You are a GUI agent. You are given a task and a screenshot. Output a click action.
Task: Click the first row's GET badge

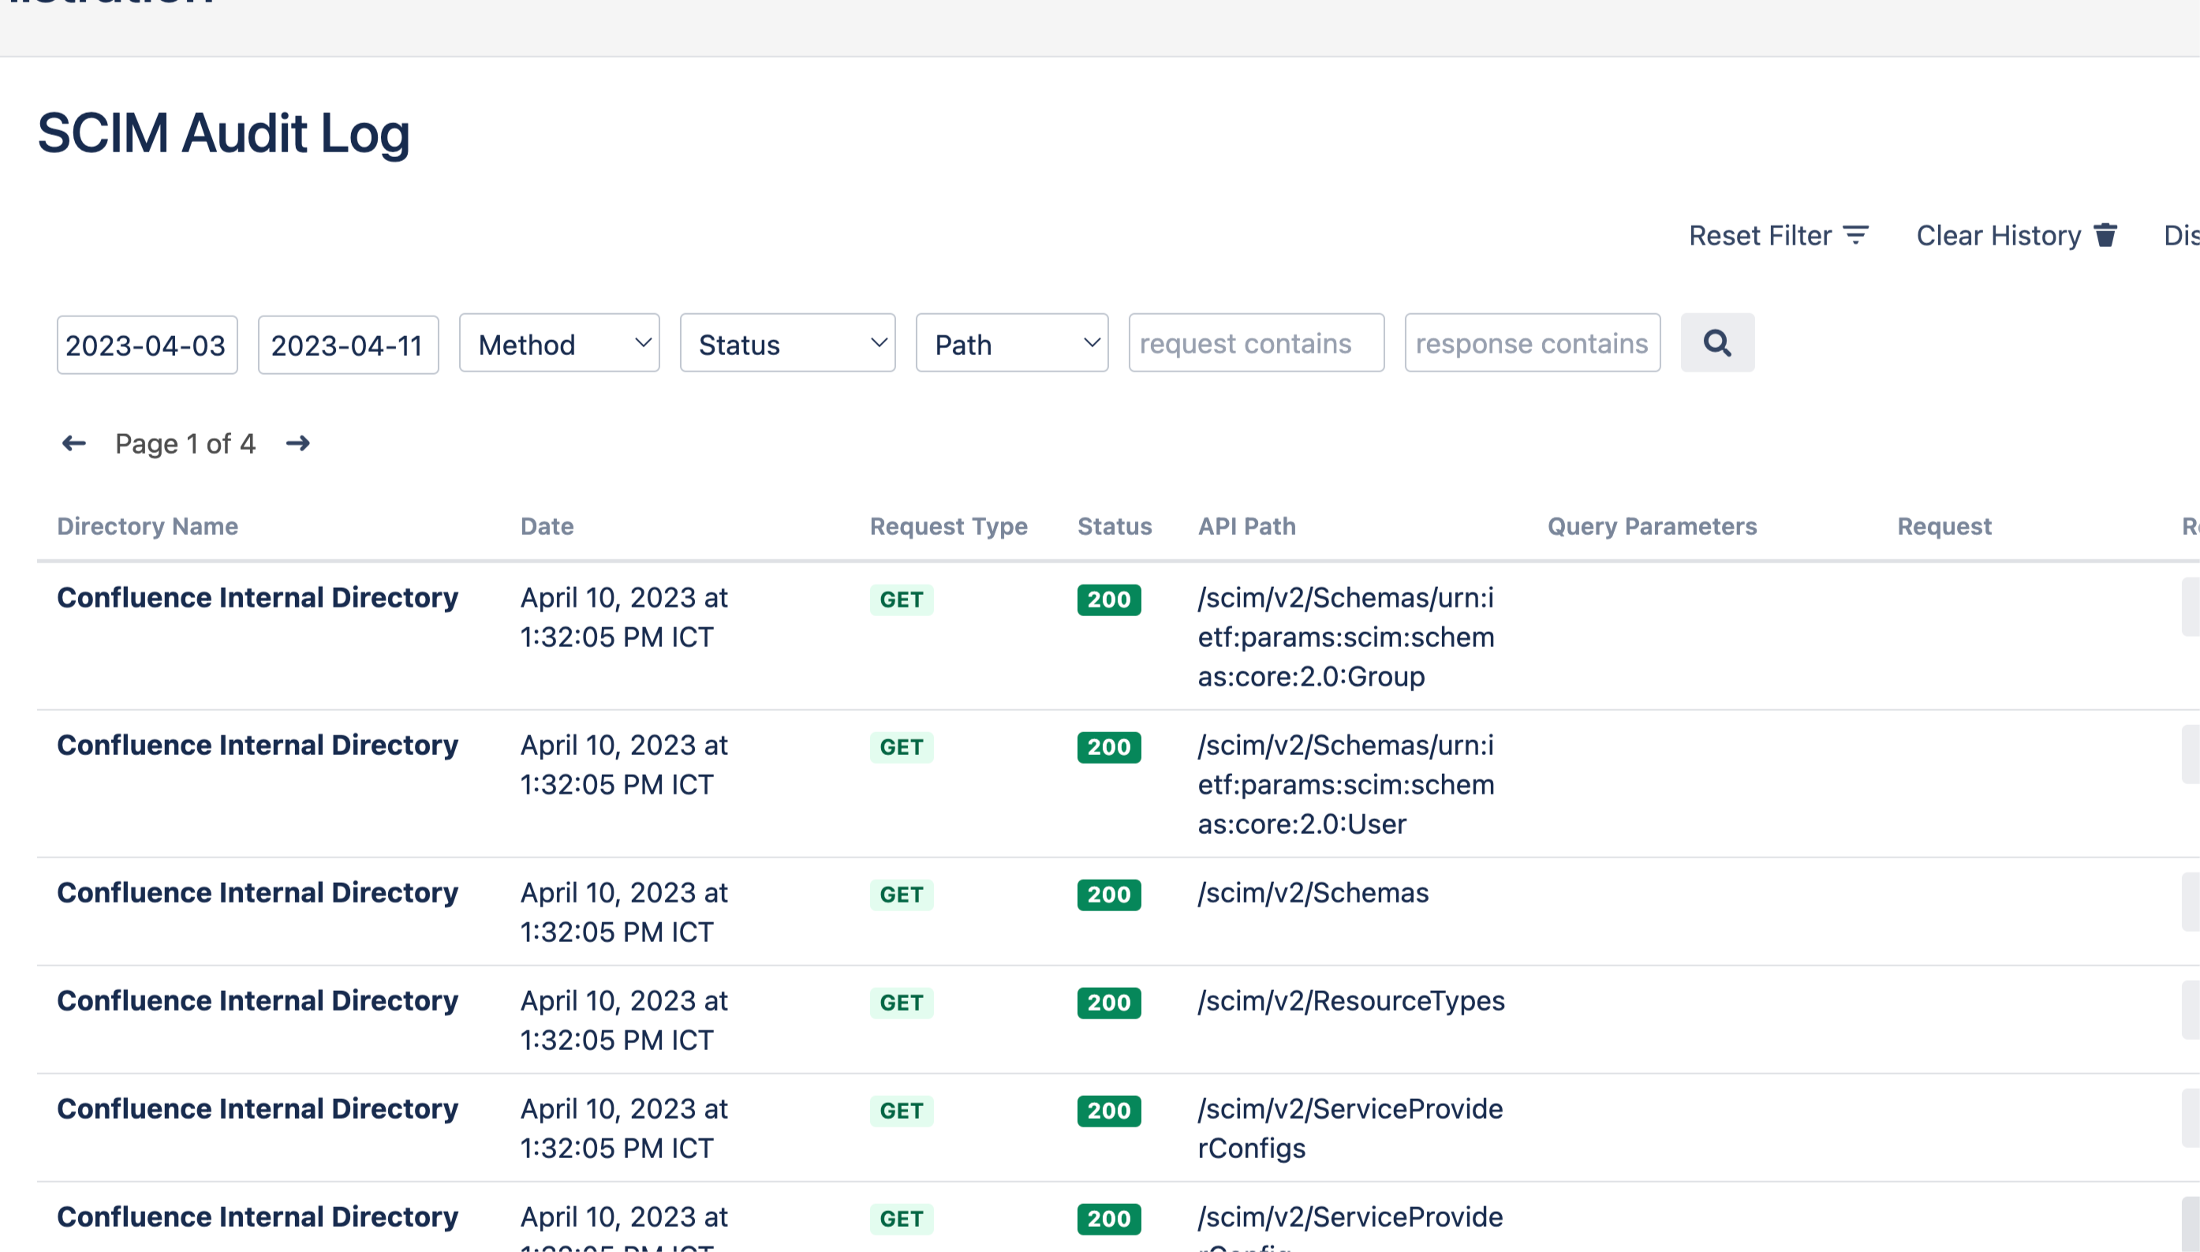900,600
